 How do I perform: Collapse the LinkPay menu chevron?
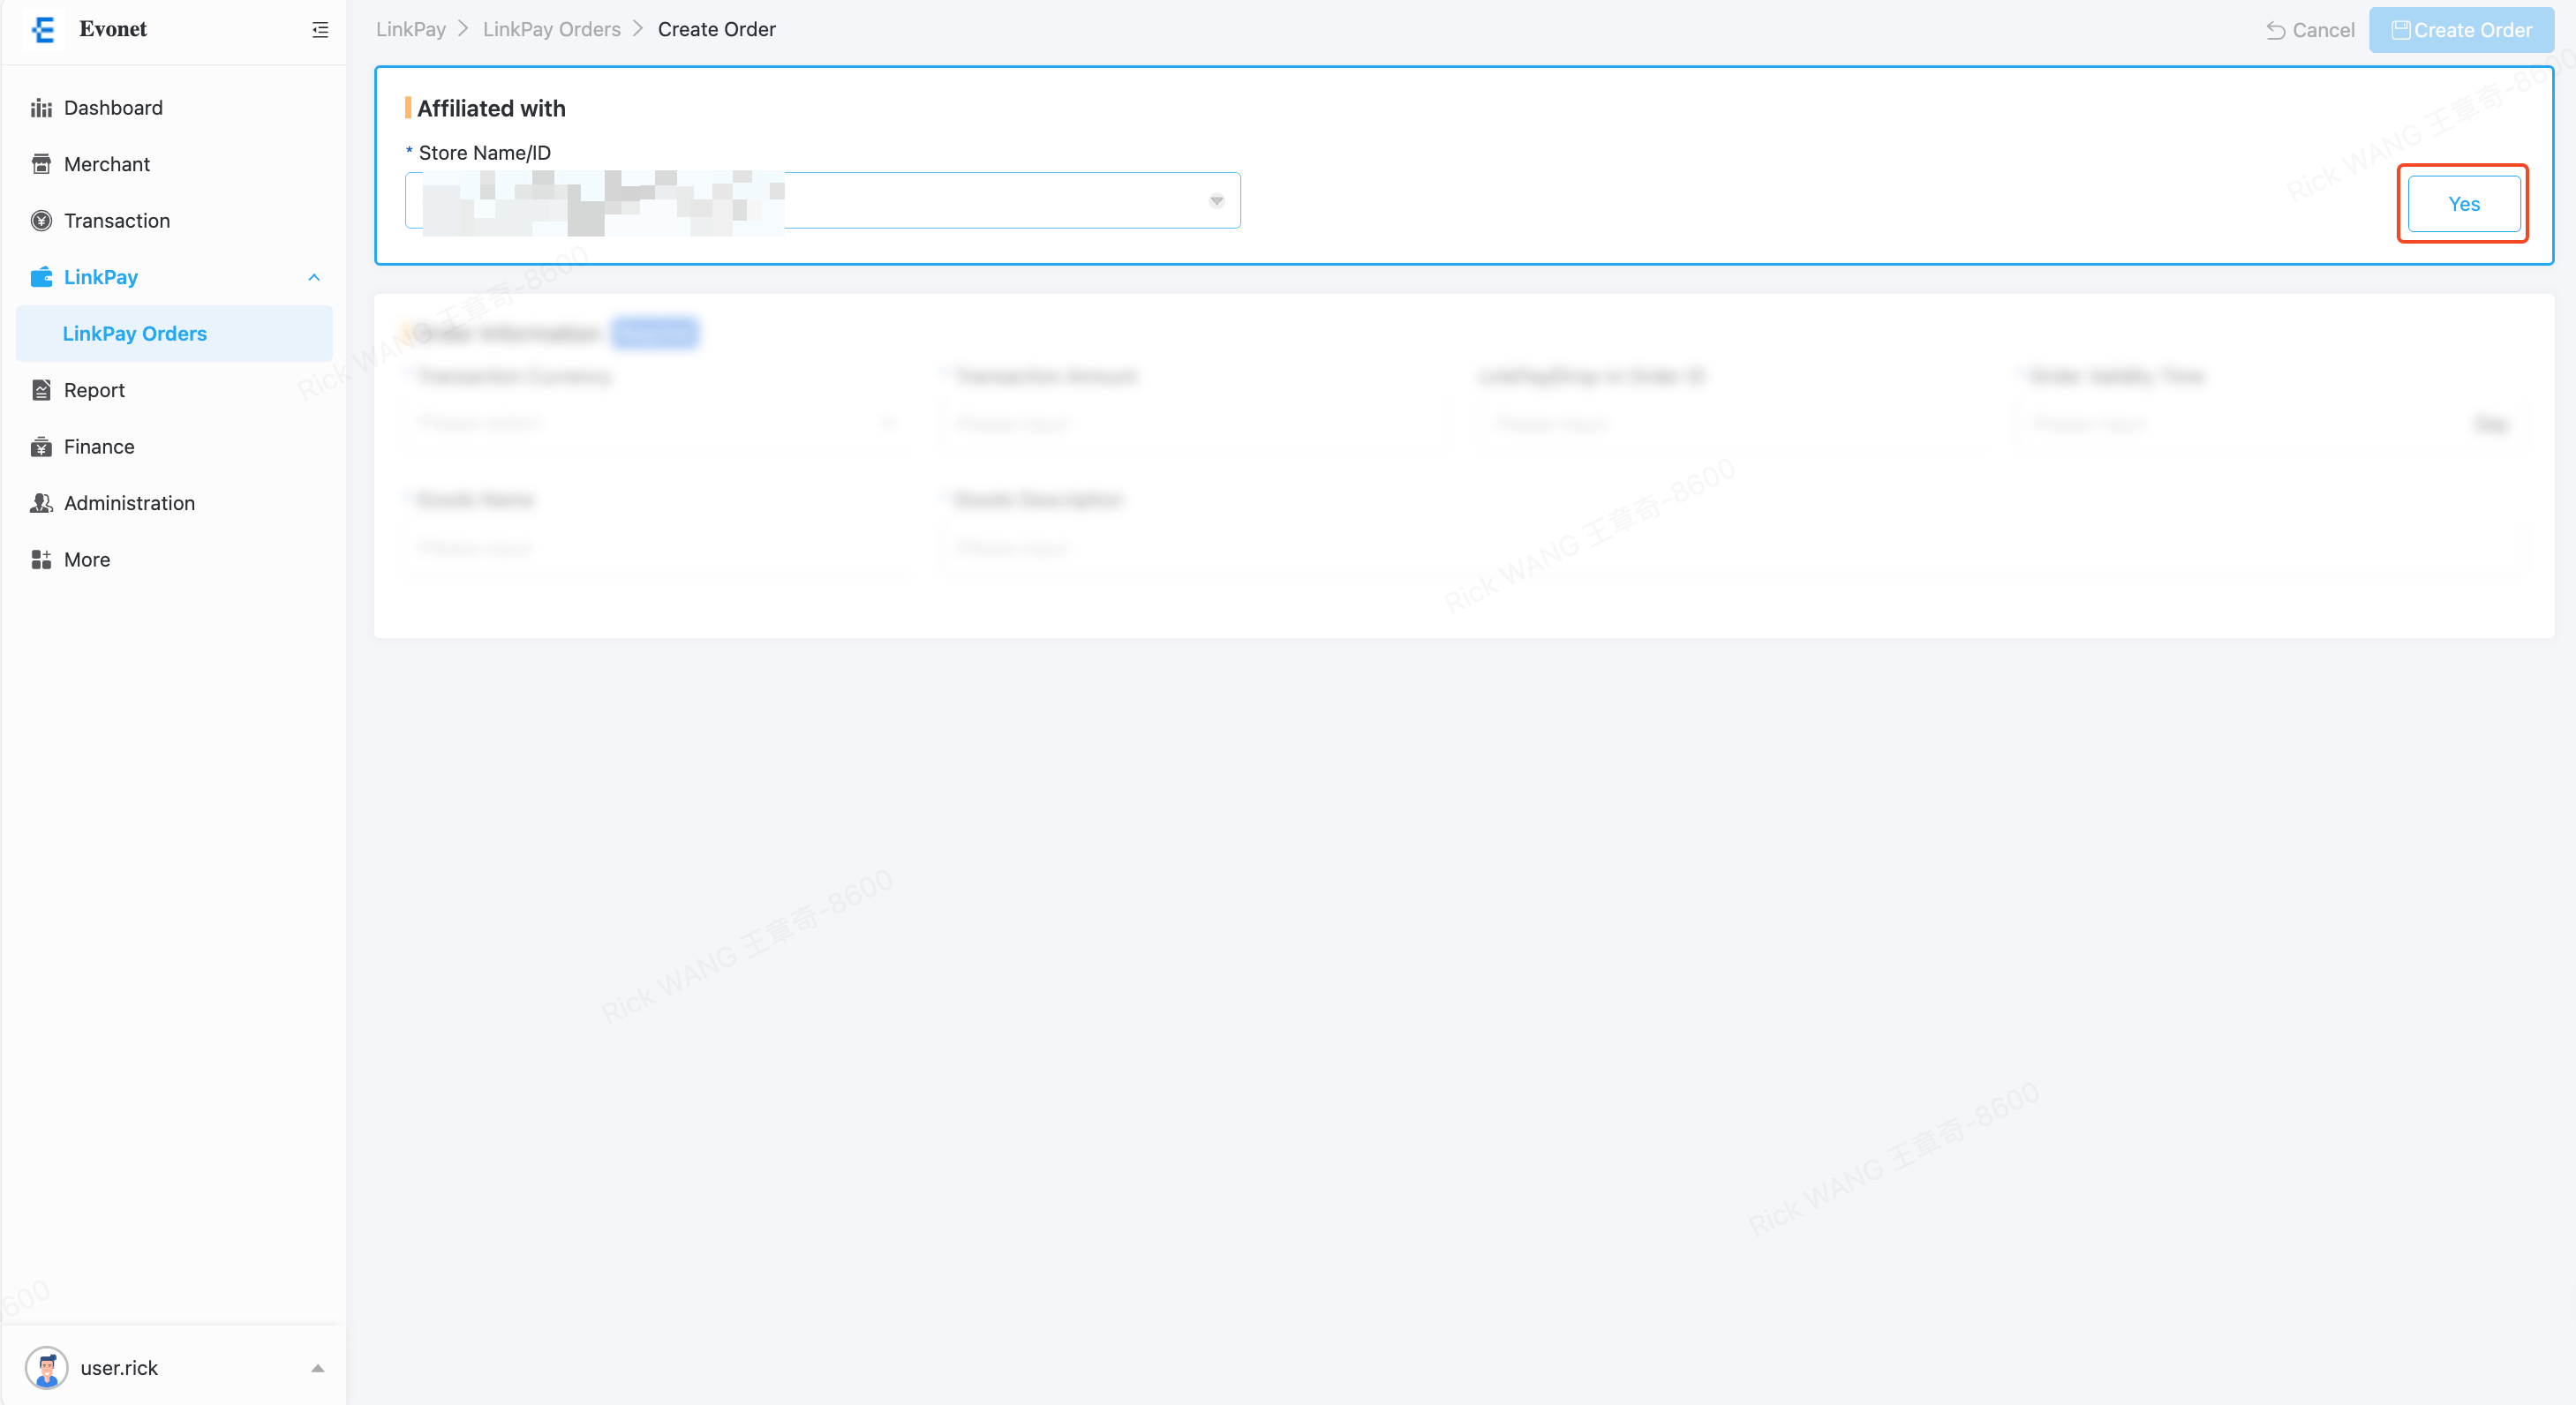(x=314, y=277)
